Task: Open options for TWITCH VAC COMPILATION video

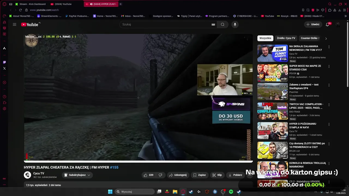Action: [329, 105]
